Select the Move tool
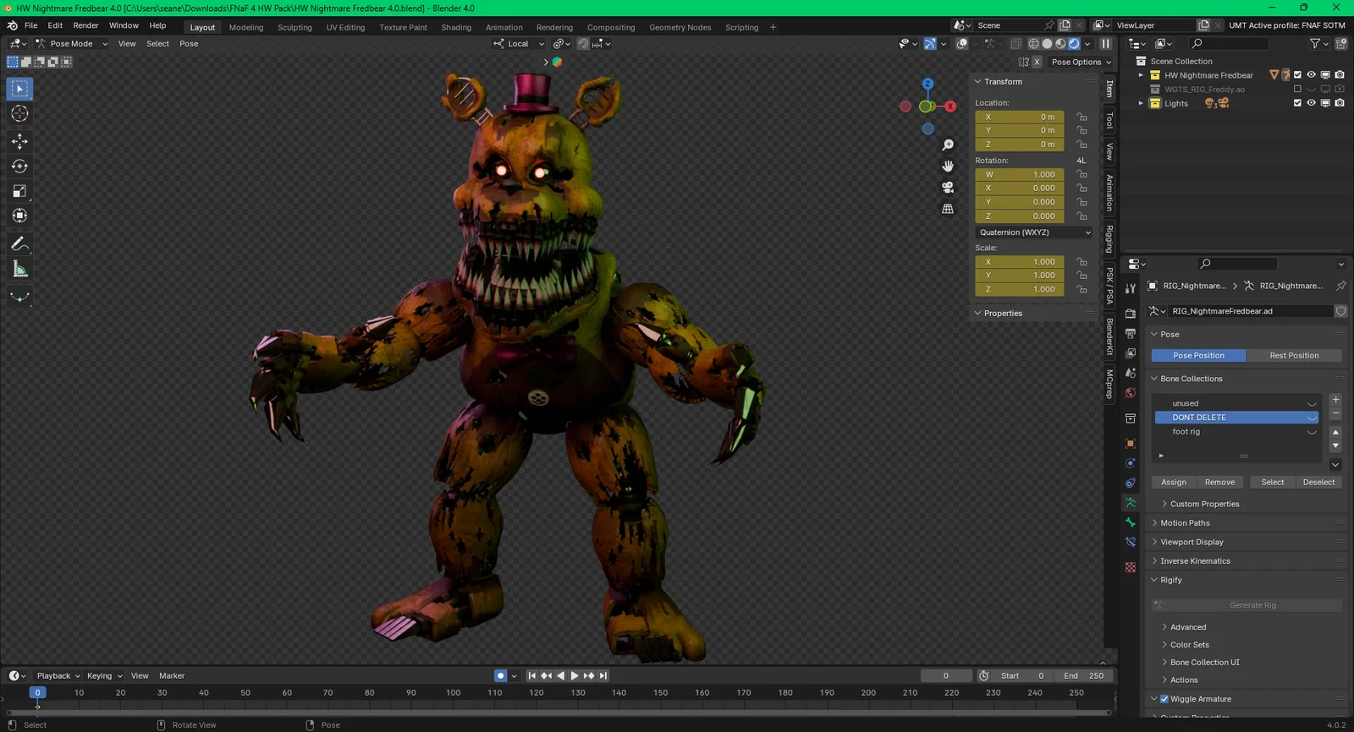 (19, 141)
